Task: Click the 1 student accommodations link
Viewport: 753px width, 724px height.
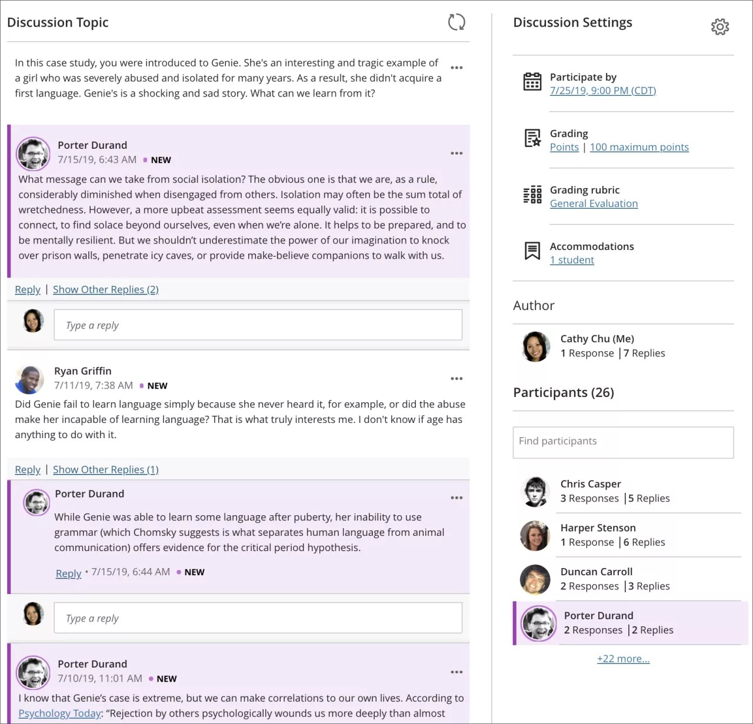Action: (571, 259)
